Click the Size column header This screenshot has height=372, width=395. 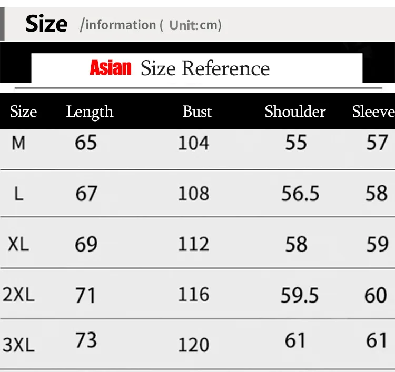(x=23, y=112)
